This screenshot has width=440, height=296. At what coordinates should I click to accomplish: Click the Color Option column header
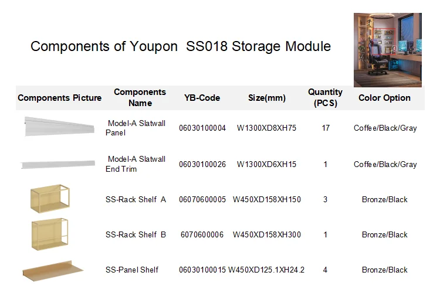[384, 98]
